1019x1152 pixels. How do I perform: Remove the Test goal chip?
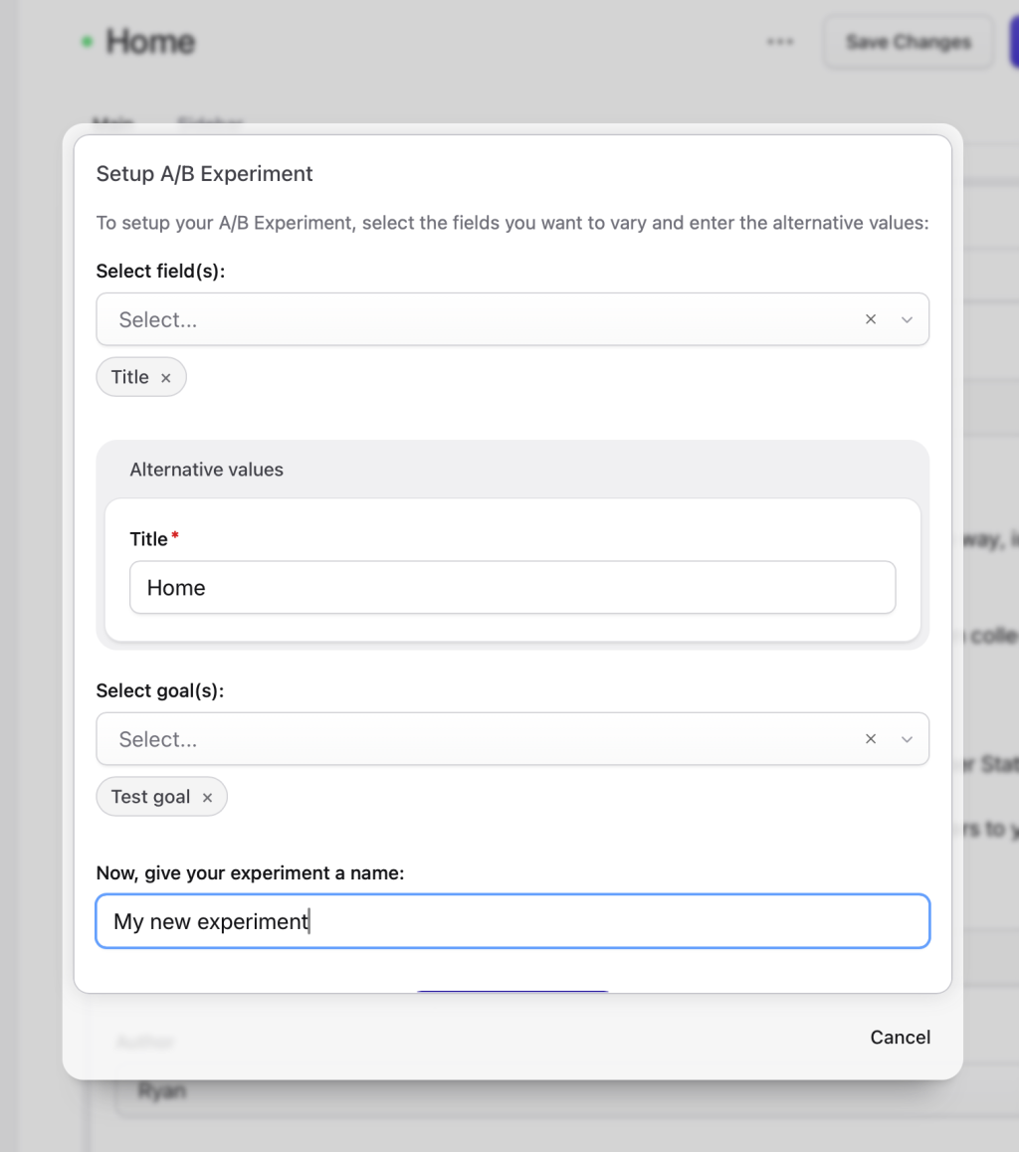click(x=207, y=798)
